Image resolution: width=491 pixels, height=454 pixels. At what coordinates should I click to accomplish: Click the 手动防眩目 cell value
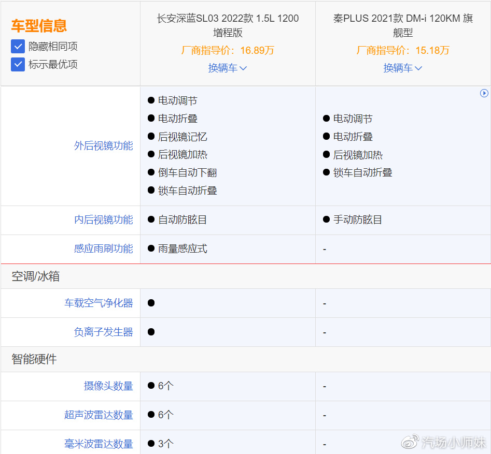coord(358,220)
